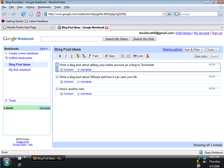The height and width of the screenshot is (168, 224).
Task: Click the browser Forward arrow
Action: (13, 14)
